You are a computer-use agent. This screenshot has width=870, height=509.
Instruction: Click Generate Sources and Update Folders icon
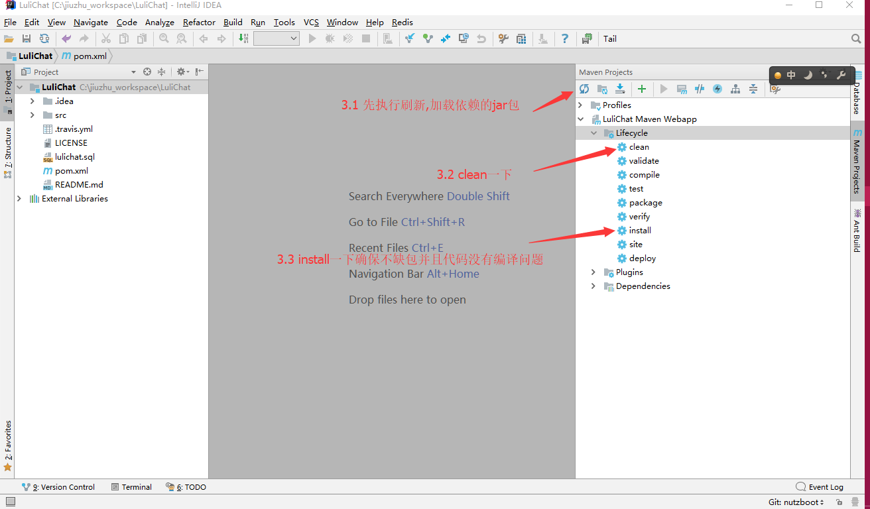click(602, 89)
